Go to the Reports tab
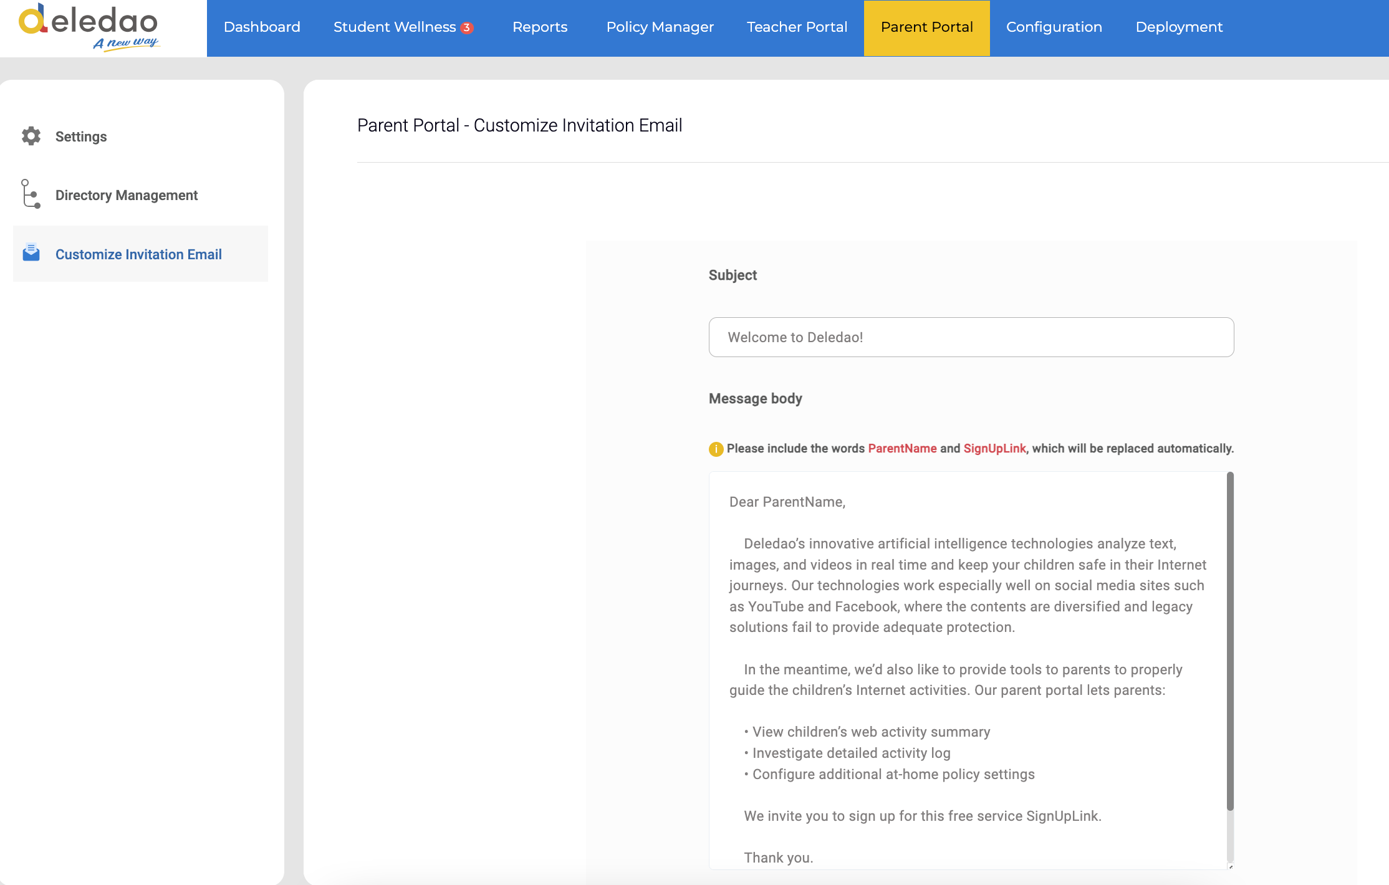Screen dimensions: 1389x885 [540, 27]
